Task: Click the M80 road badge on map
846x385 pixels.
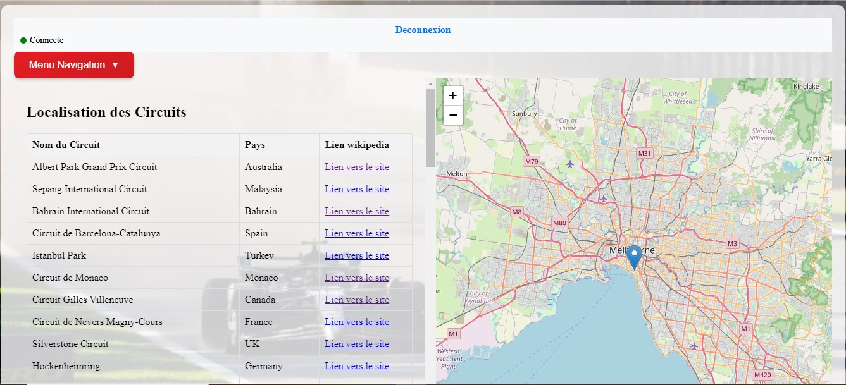Action: tap(559, 223)
